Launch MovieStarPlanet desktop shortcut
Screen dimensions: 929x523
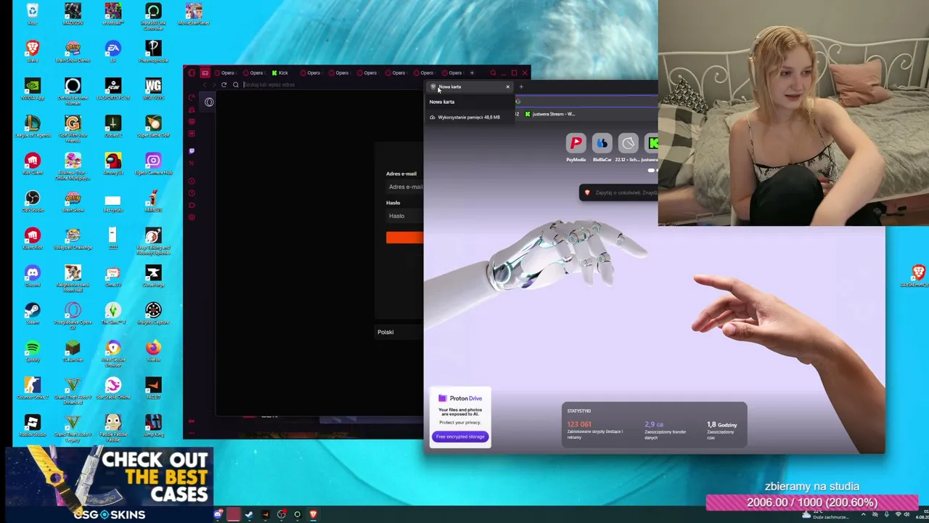(193, 15)
